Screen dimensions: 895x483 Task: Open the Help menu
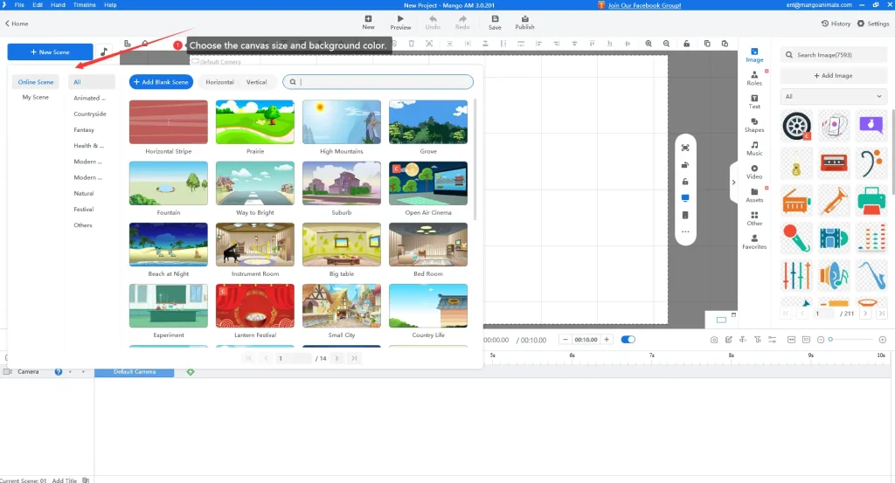click(x=110, y=4)
